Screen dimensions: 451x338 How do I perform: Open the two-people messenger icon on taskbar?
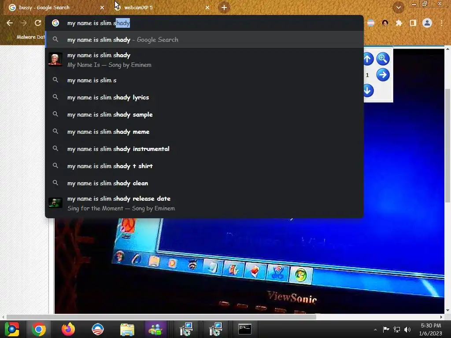point(155,329)
